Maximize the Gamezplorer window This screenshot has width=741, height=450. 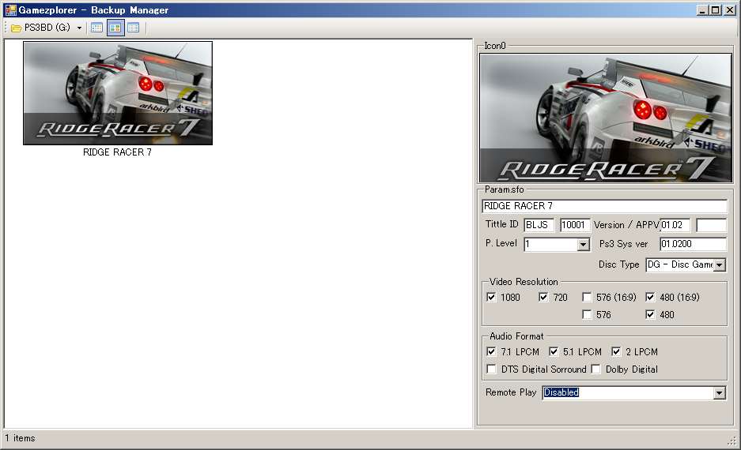tap(716, 10)
